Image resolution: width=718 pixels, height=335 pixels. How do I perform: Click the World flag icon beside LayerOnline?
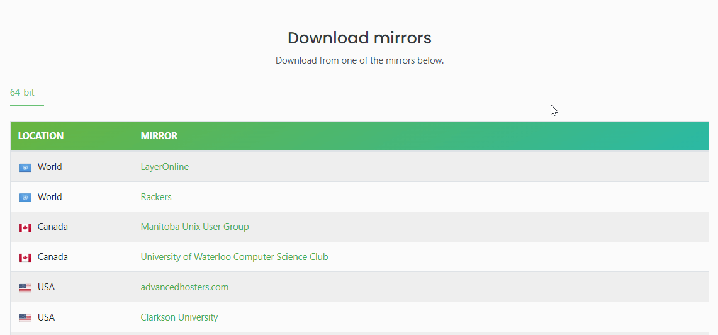click(x=25, y=167)
